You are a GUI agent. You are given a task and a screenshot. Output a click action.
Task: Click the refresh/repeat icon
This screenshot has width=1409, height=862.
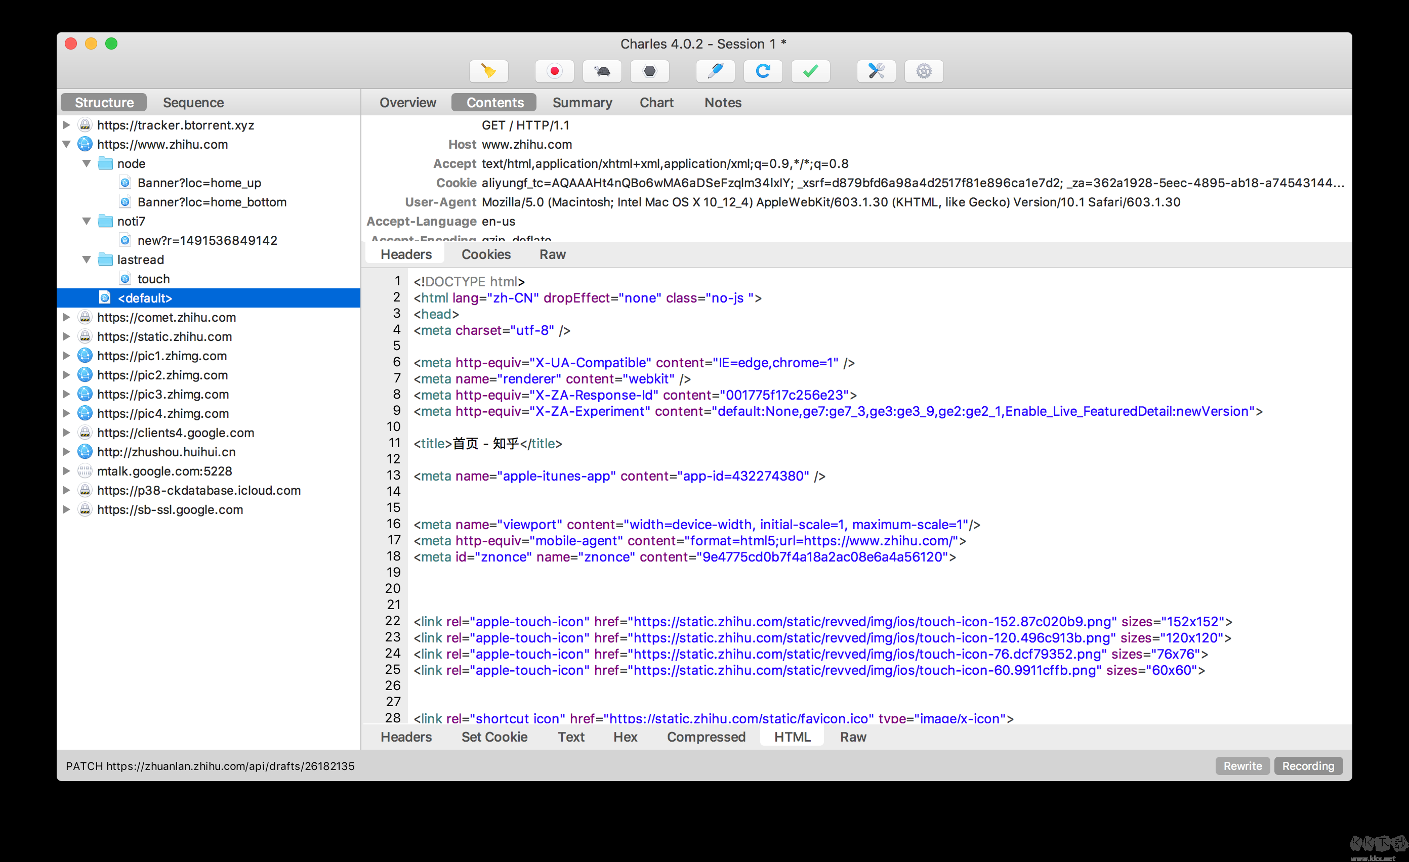tap(764, 70)
